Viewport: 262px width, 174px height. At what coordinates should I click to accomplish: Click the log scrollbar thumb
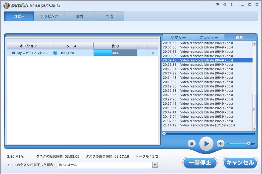click(x=254, y=110)
